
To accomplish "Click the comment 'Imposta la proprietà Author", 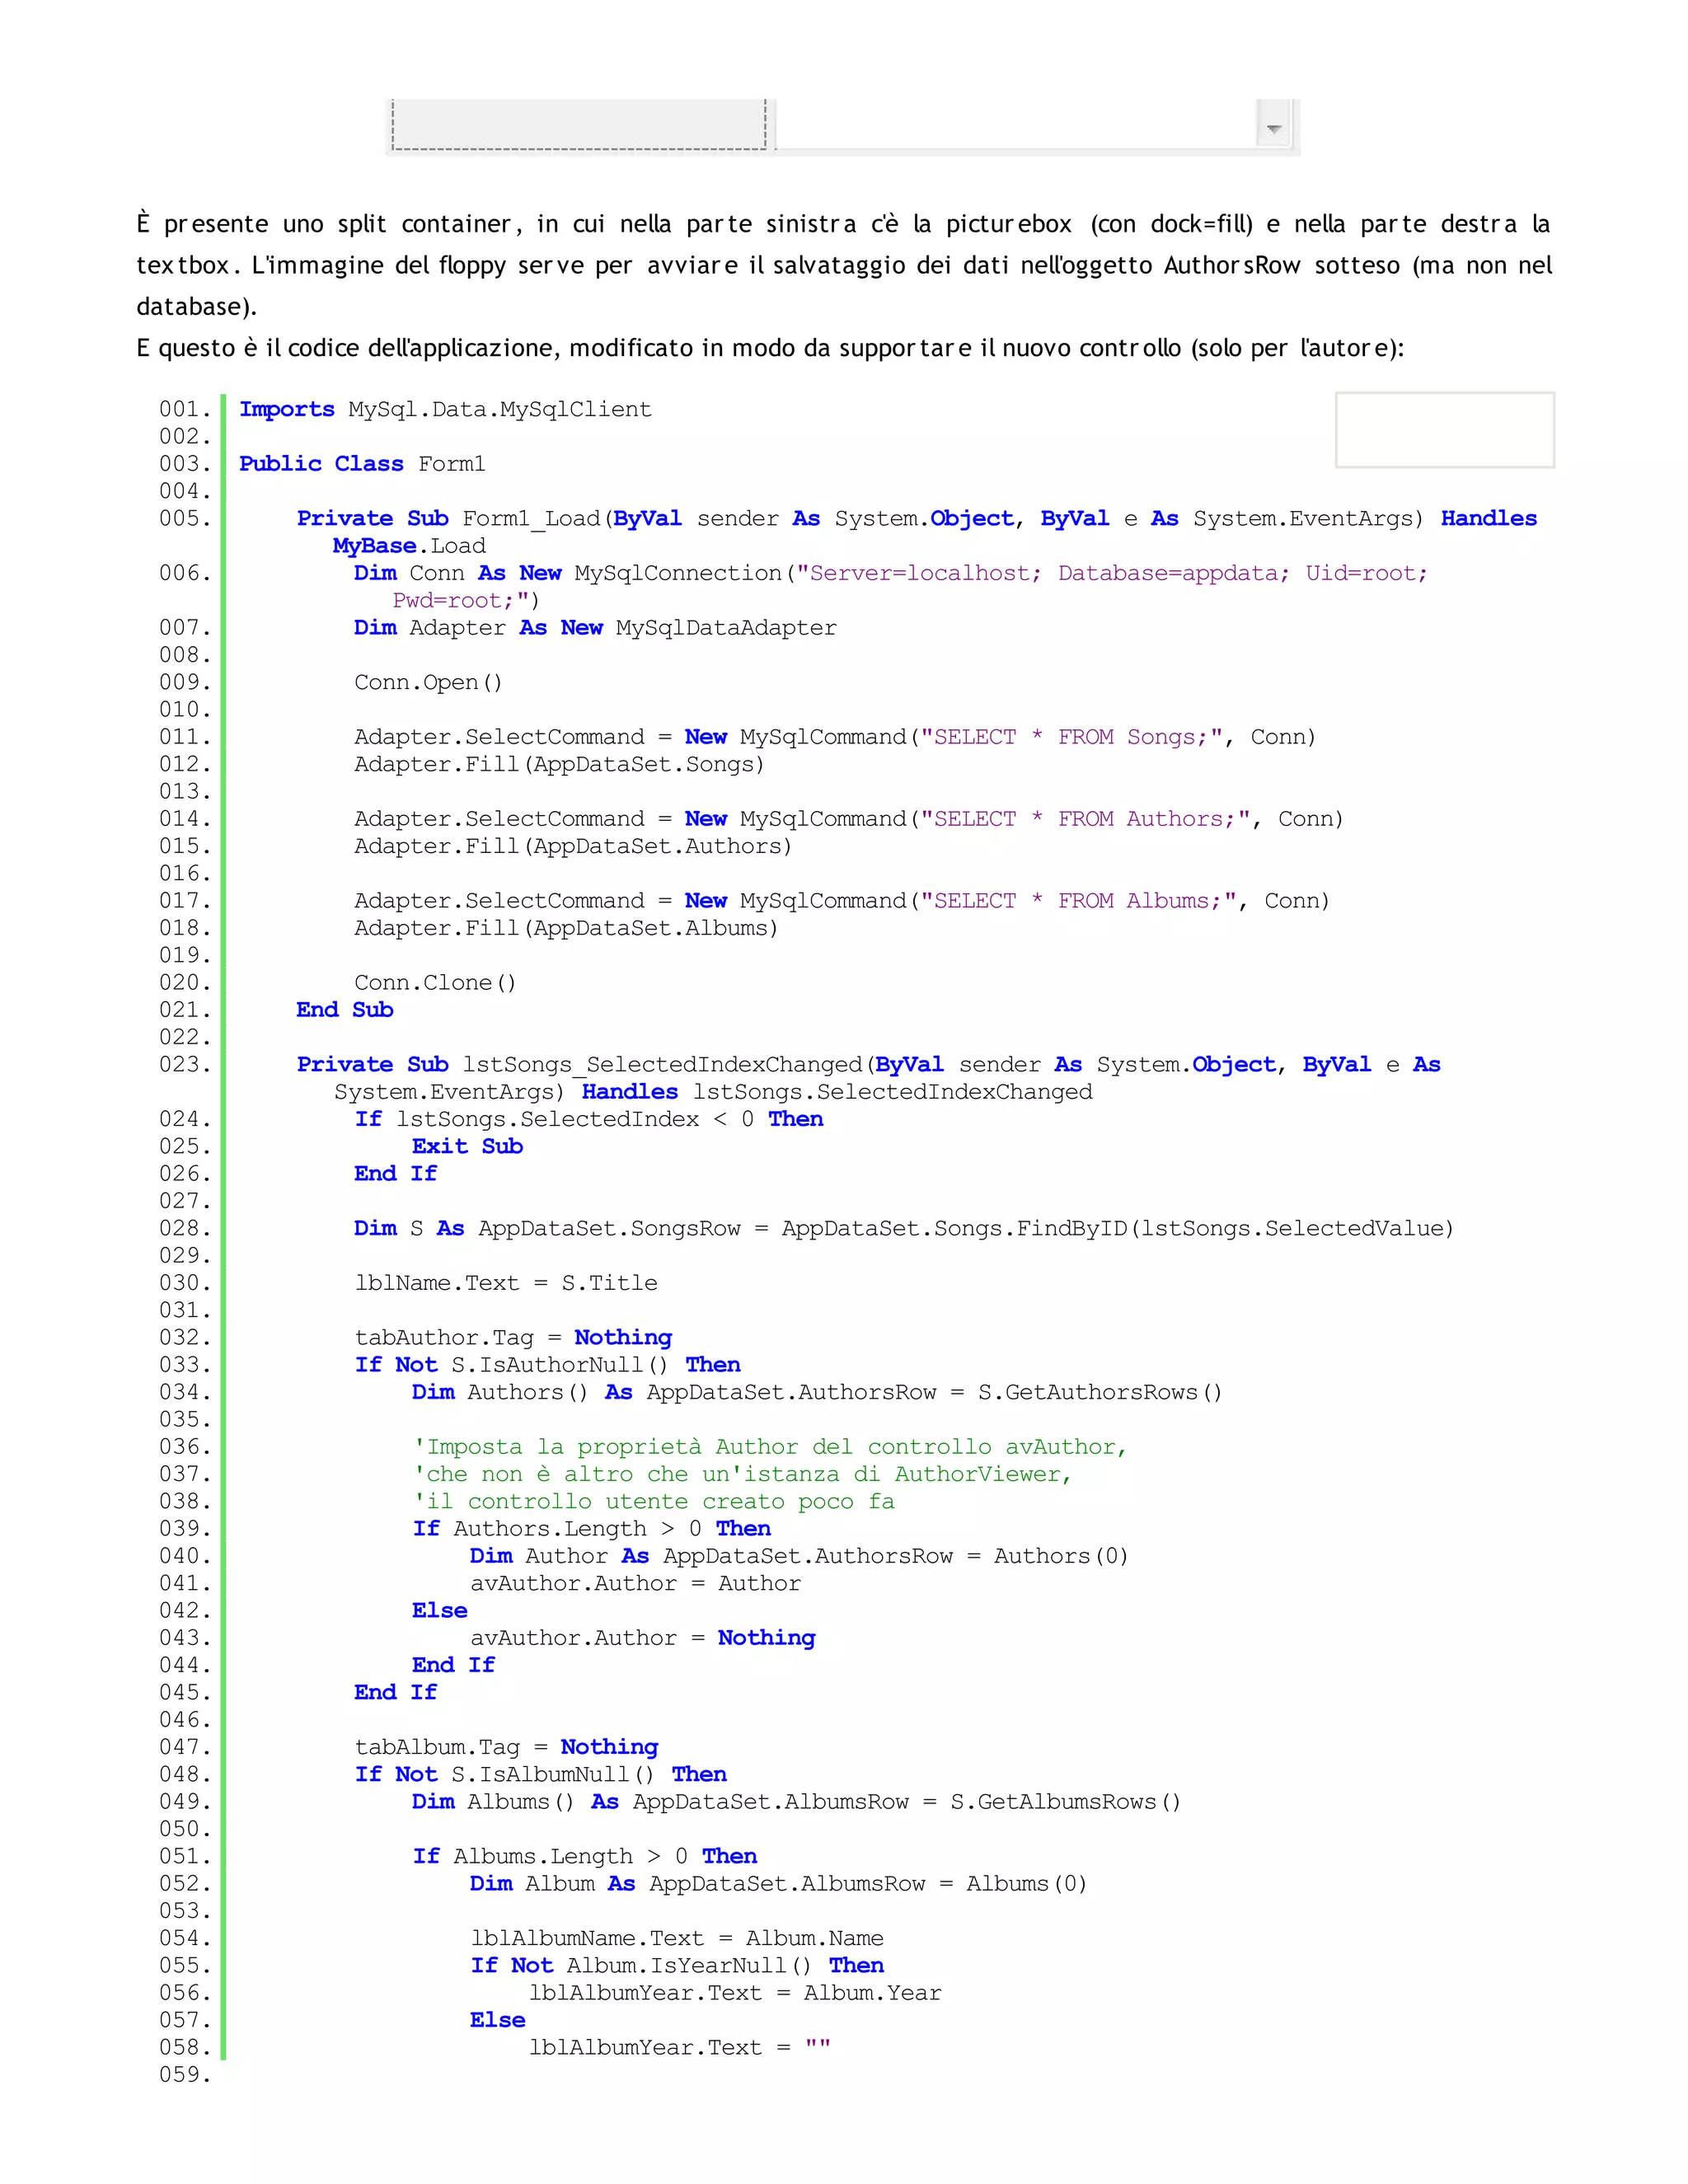I will point(769,1447).
